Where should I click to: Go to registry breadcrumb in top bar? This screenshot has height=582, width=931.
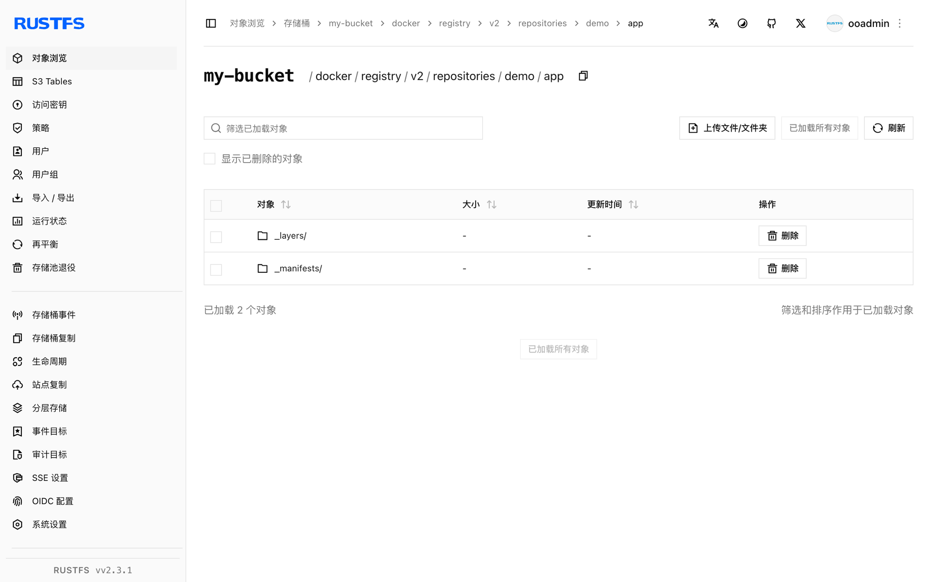point(454,23)
